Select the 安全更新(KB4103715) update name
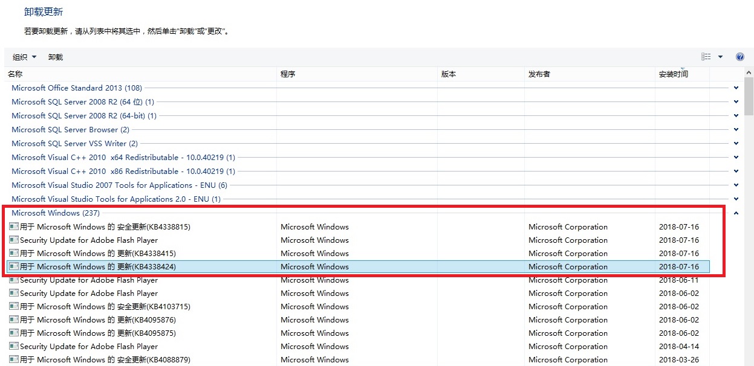Image resolution: width=754 pixels, height=366 pixels. point(105,307)
